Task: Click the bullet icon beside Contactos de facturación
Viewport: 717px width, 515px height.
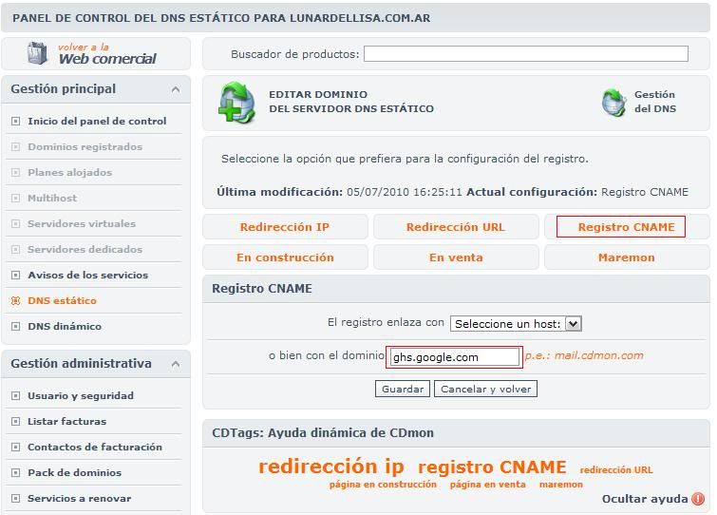Action: (x=15, y=447)
